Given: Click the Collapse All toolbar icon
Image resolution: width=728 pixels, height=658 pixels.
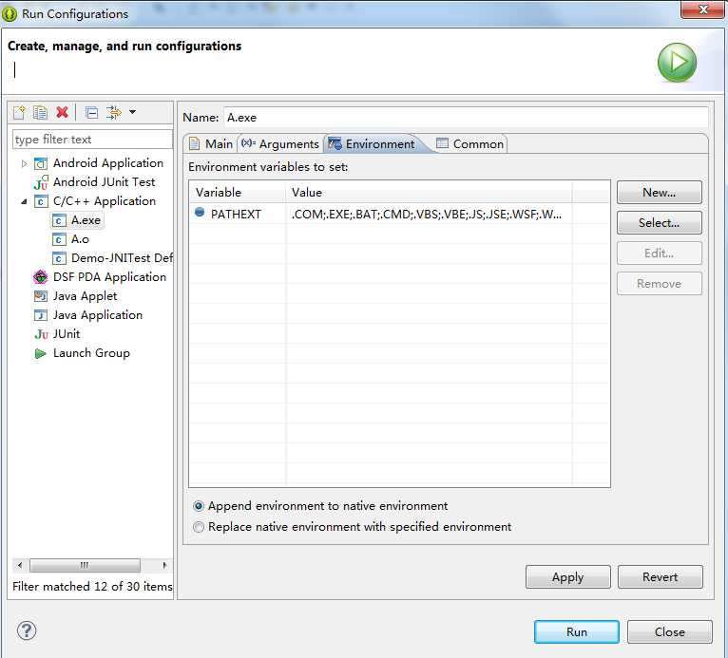Looking at the screenshot, I should tap(92, 112).
